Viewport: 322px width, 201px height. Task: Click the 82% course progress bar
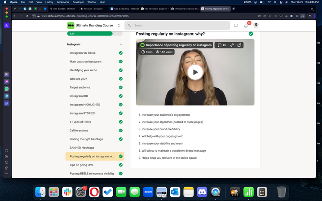coord(95,34)
